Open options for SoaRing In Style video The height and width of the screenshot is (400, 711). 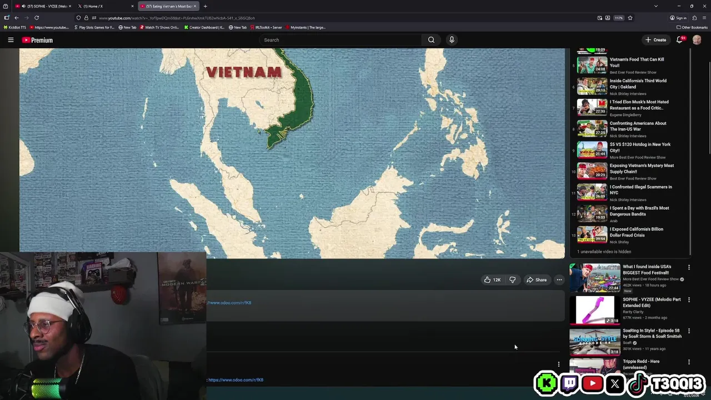coord(689,331)
